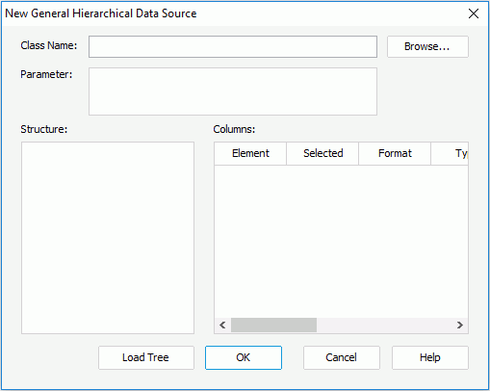Viewport: 490px width, 391px height.
Task: Click the dialog title bar text
Action: click(x=101, y=13)
